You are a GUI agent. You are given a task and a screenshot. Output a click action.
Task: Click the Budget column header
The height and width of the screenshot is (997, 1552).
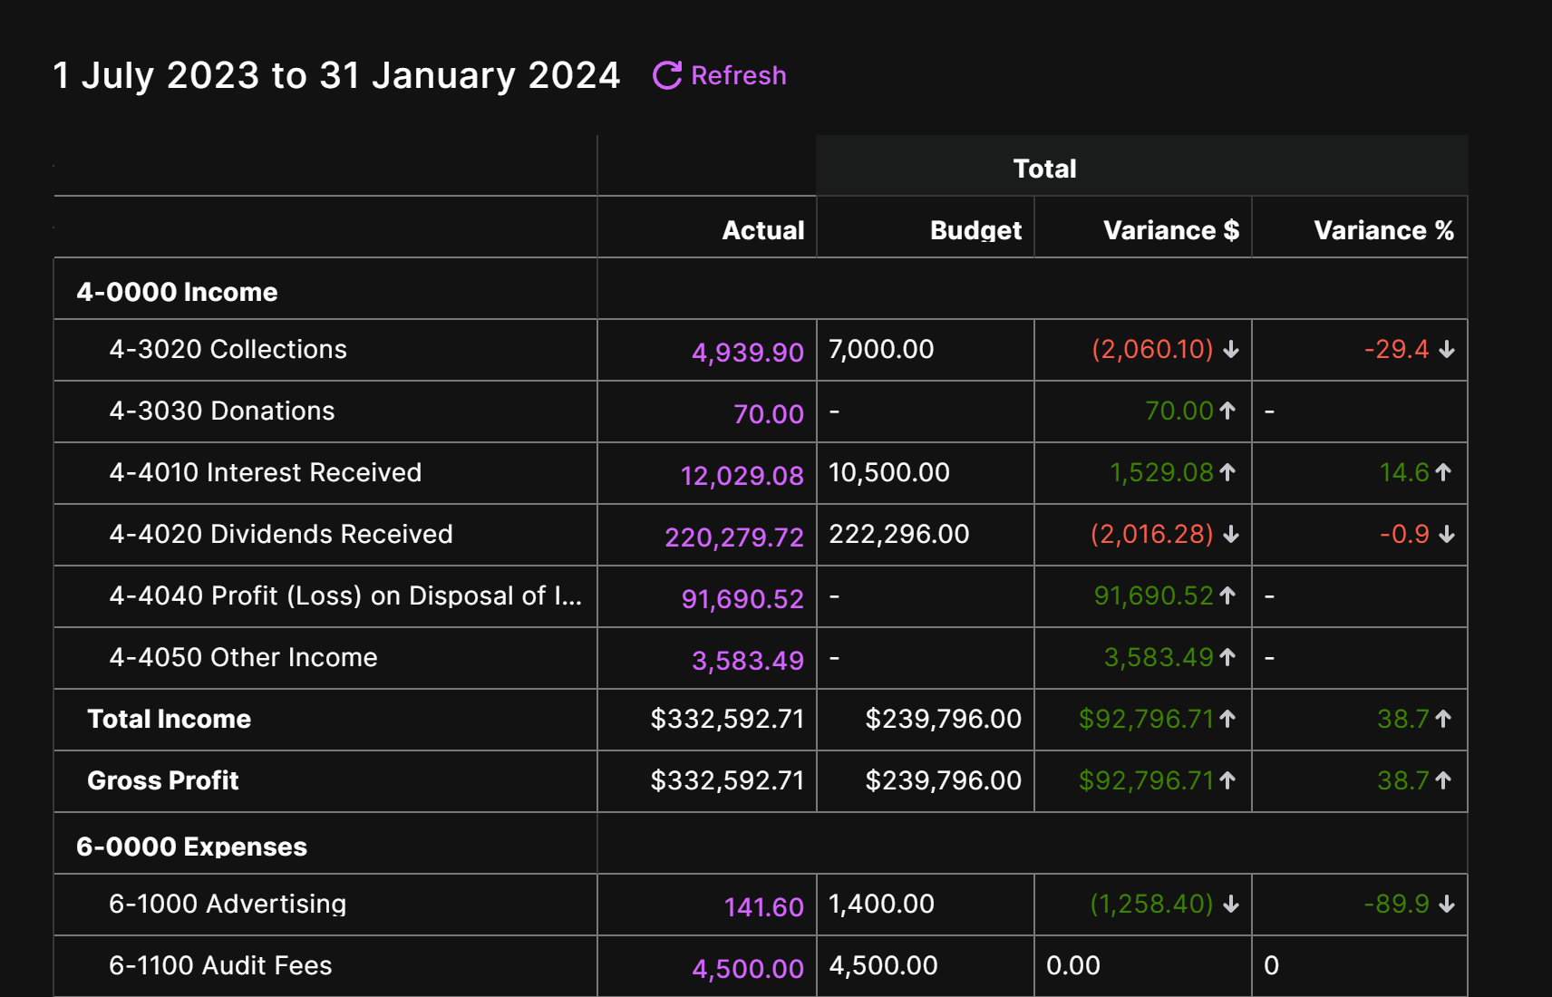(x=975, y=229)
